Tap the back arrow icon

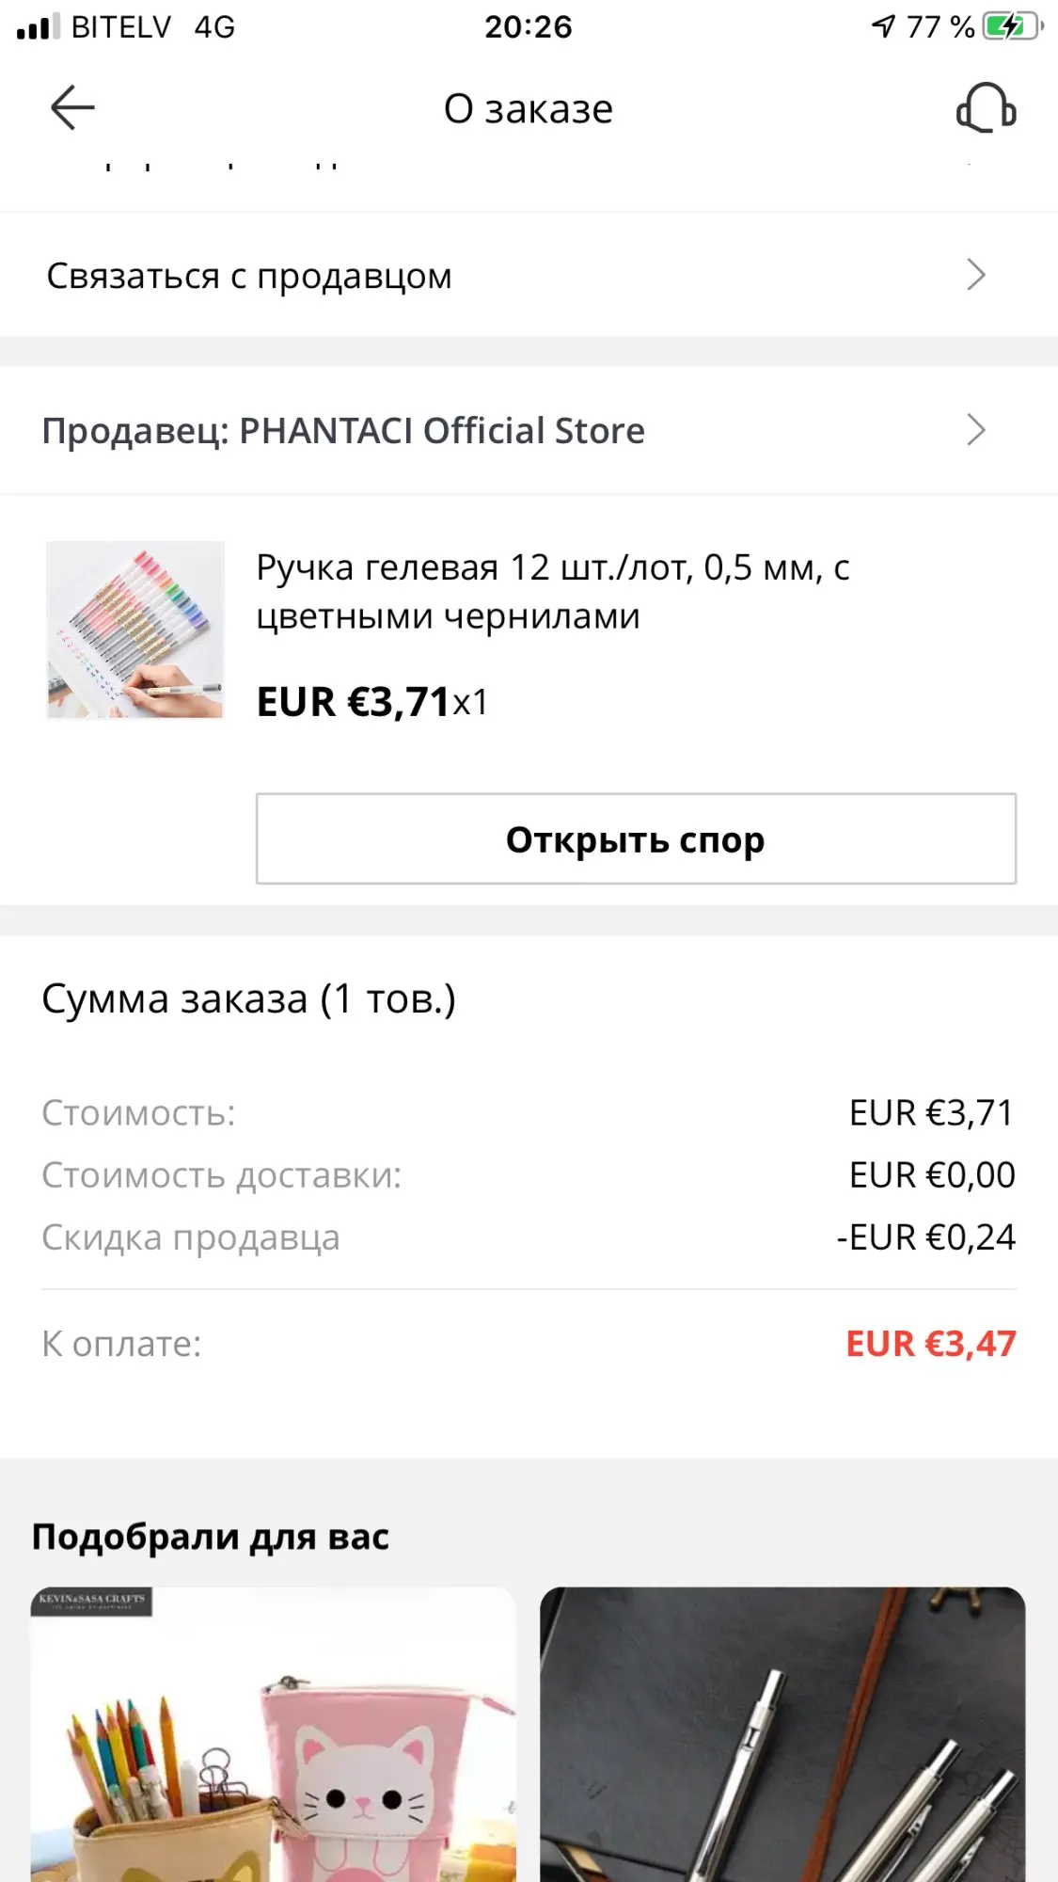72,107
